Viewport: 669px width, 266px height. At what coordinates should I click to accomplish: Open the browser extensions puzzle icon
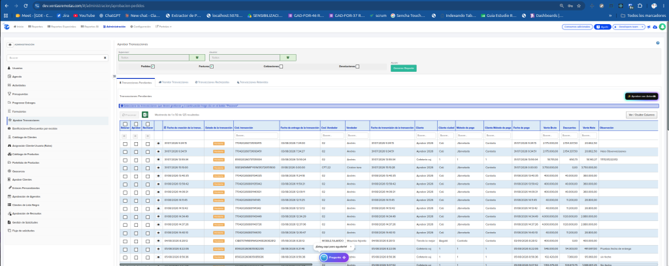click(640, 6)
